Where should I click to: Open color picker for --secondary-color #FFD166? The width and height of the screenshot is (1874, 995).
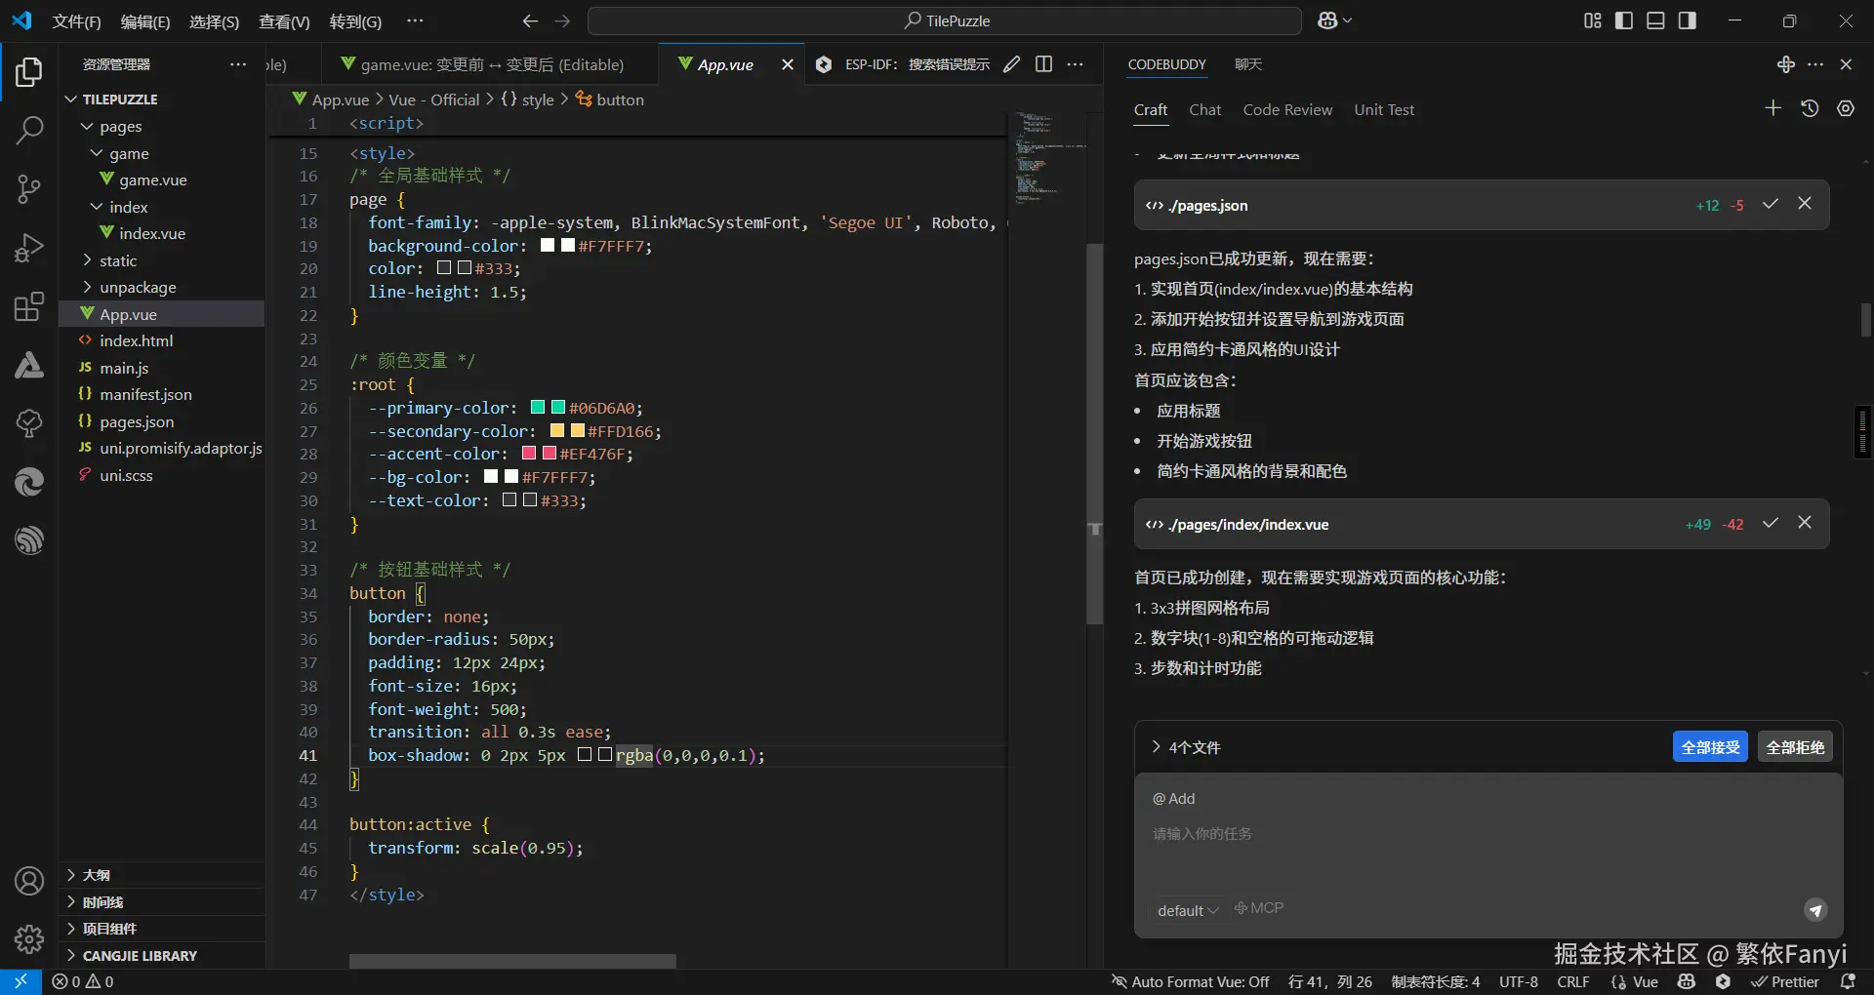(577, 431)
